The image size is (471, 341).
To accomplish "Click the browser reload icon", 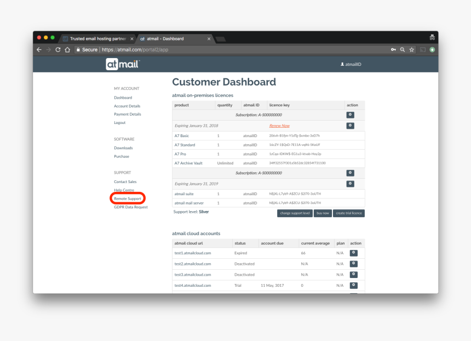I will click(x=58, y=49).
